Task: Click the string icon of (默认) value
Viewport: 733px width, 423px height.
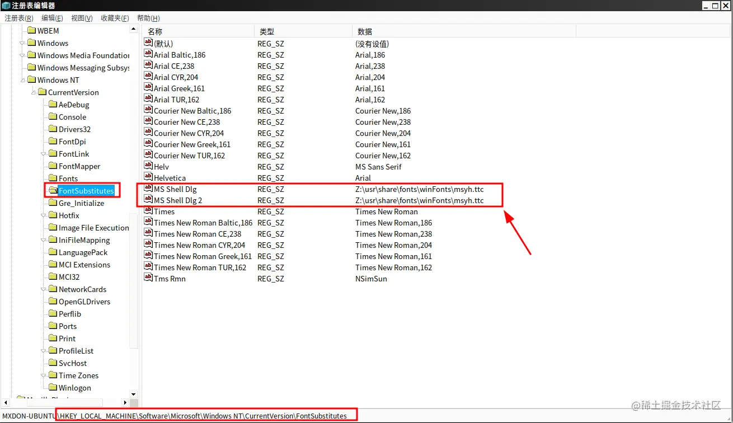Action: 148,43
